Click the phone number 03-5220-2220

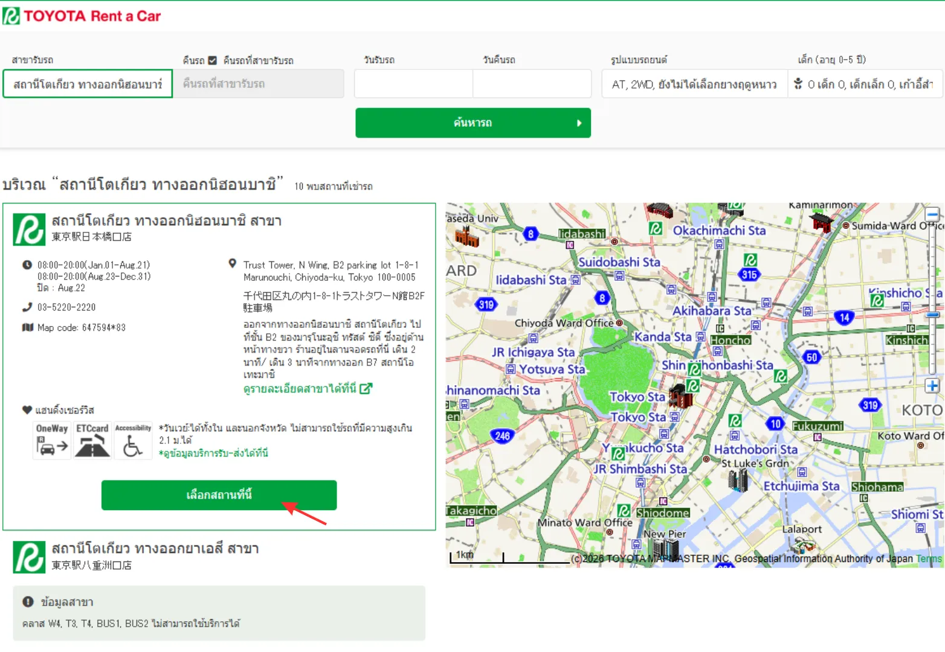click(66, 307)
